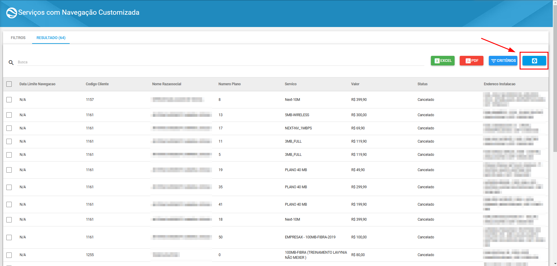The image size is (557, 266).
Task: Click the R$ 49,90 value cell
Action: point(358,170)
